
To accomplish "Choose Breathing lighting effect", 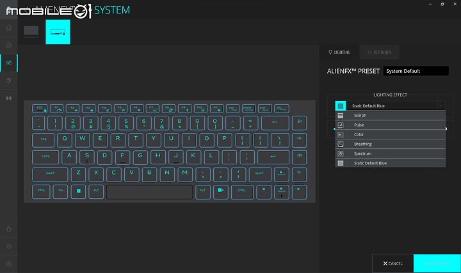I will pyautogui.click(x=390, y=144).
